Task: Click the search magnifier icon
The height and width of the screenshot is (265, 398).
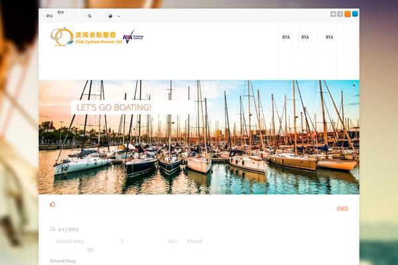Action: [x=90, y=16]
